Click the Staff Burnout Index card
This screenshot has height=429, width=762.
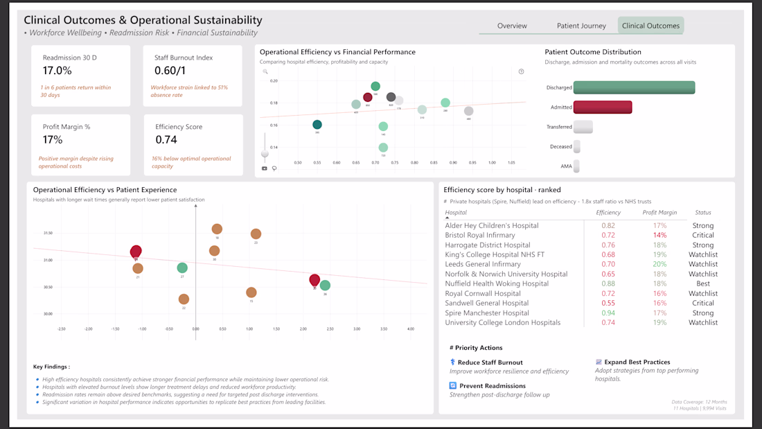click(193, 76)
